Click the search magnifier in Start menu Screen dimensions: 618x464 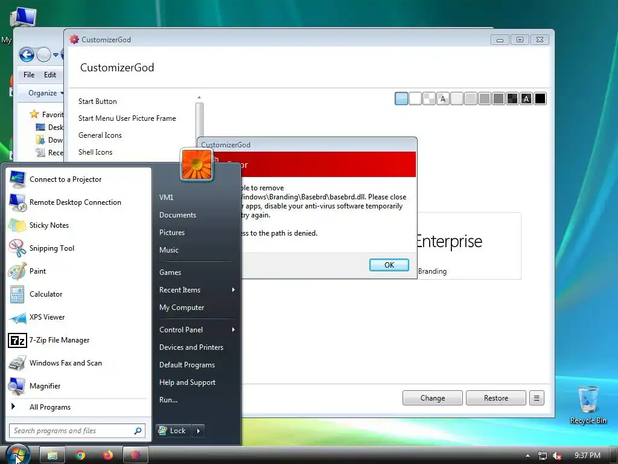click(138, 431)
